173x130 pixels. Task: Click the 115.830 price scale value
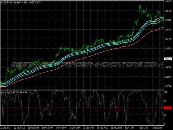point(168,20)
